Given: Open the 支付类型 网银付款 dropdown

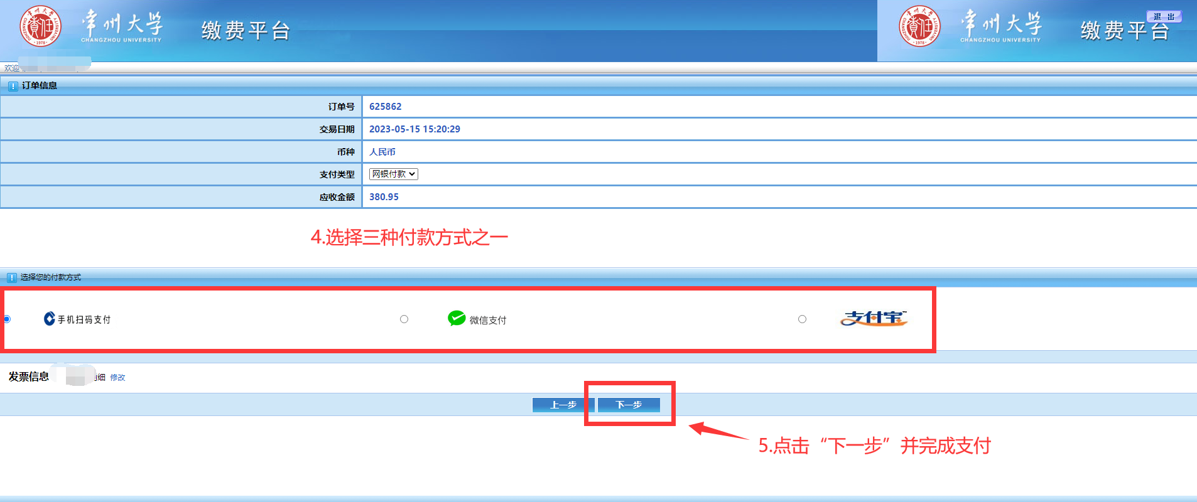Looking at the screenshot, I should click(x=394, y=174).
